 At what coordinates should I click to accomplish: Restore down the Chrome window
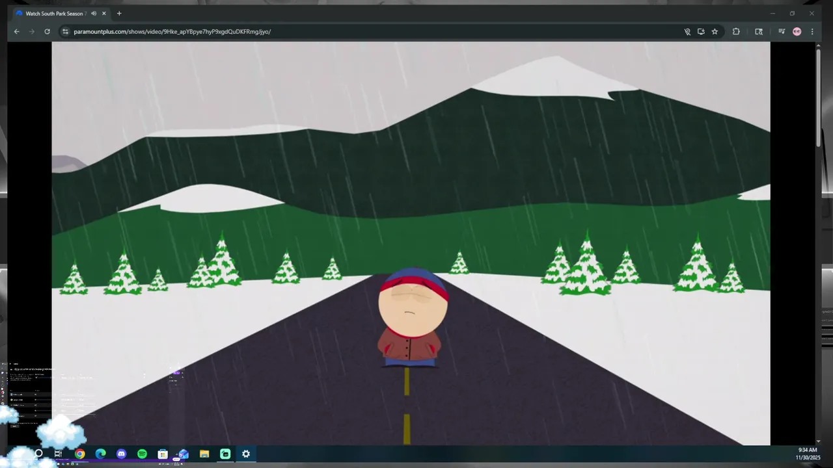(x=792, y=13)
